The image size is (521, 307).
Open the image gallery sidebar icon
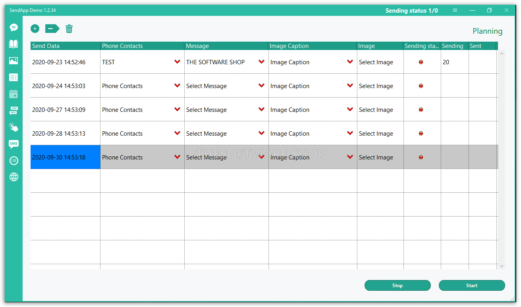[x=14, y=61]
